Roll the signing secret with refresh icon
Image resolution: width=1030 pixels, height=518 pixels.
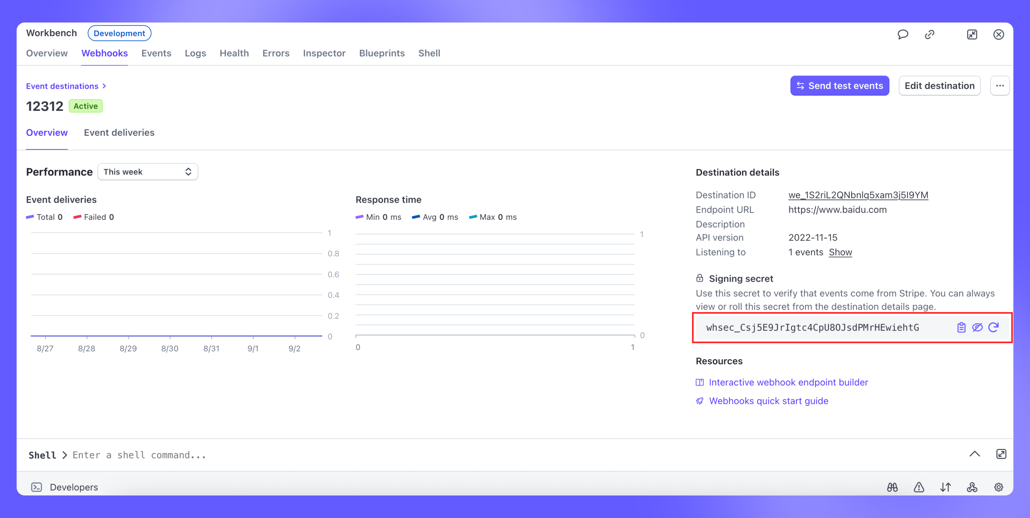point(994,327)
